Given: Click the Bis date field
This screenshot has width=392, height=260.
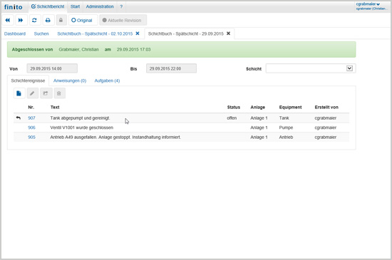Looking at the screenshot, I should [171, 68].
